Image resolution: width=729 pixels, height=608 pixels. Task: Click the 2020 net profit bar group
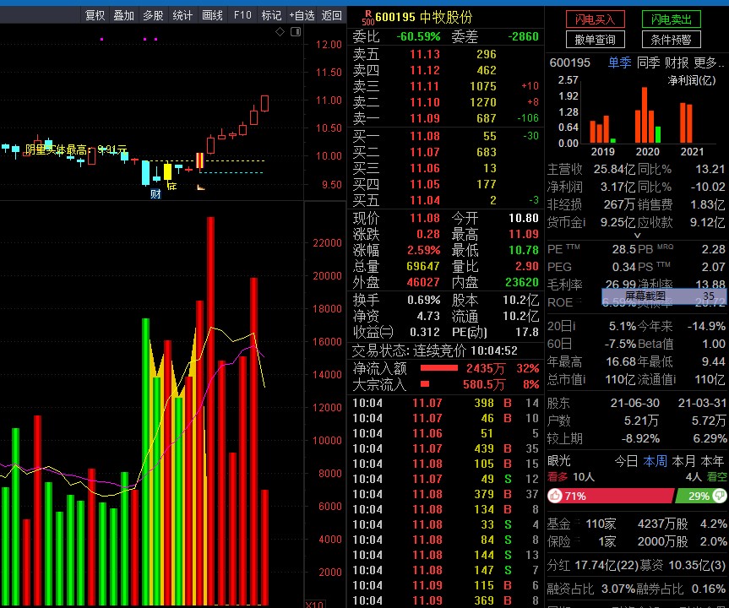648,115
